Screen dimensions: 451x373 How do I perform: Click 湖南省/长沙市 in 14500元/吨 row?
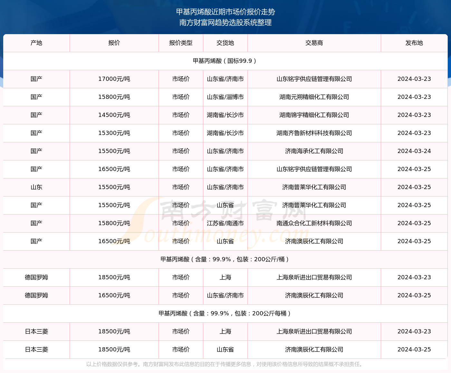click(x=225, y=115)
